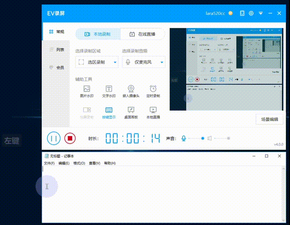Click the Notepad vertical scrollbar up arrow
The width and height of the screenshot is (290, 225).
(x=283, y=168)
